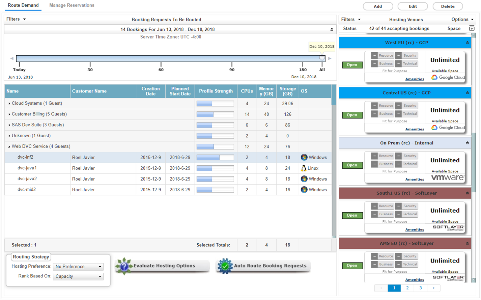Go to venues page 2

click(x=407, y=288)
